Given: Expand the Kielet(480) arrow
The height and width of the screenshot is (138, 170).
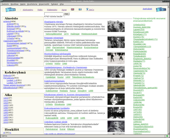Looking at the screenshot, I should tap(18, 46).
